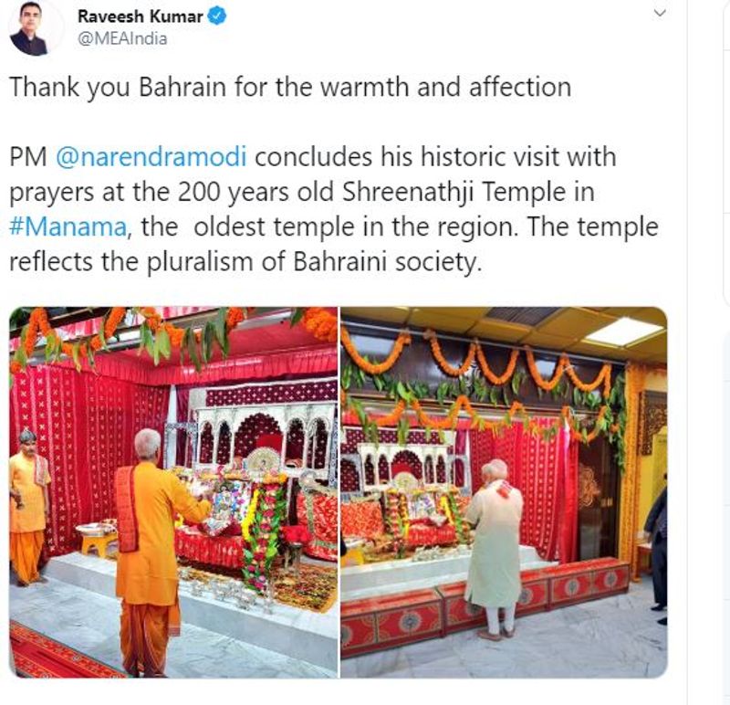Click the ceiling light panel in right photo
This screenshot has width=730, height=705.
coord(624,331)
